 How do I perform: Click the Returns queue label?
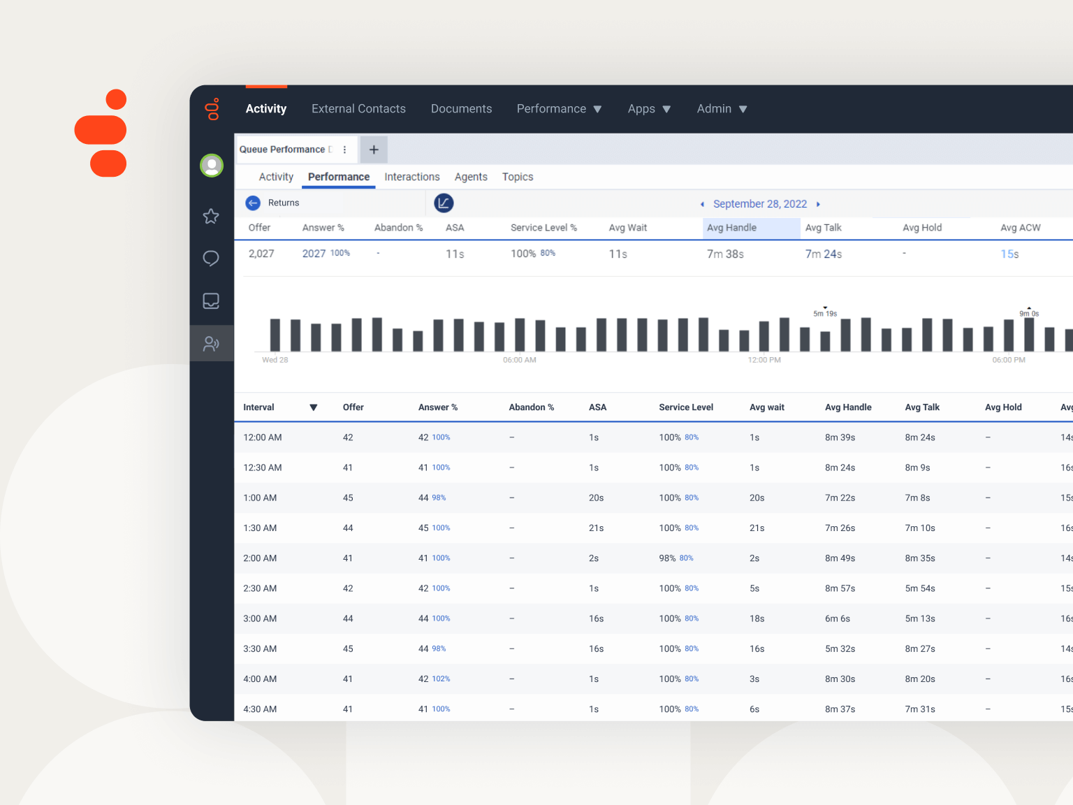pos(284,203)
